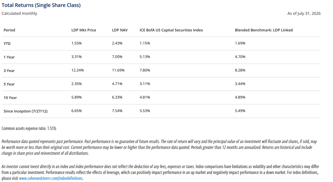Select the Since Inception (7/27/12) row label
This screenshot has width=333, height=182.
coord(25,111)
